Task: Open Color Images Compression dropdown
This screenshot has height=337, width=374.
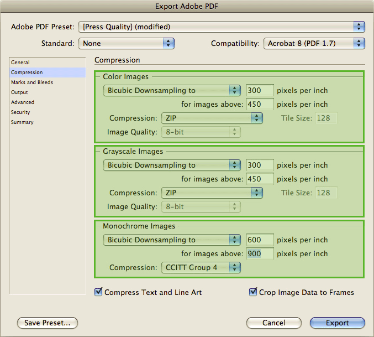Action: click(212, 118)
